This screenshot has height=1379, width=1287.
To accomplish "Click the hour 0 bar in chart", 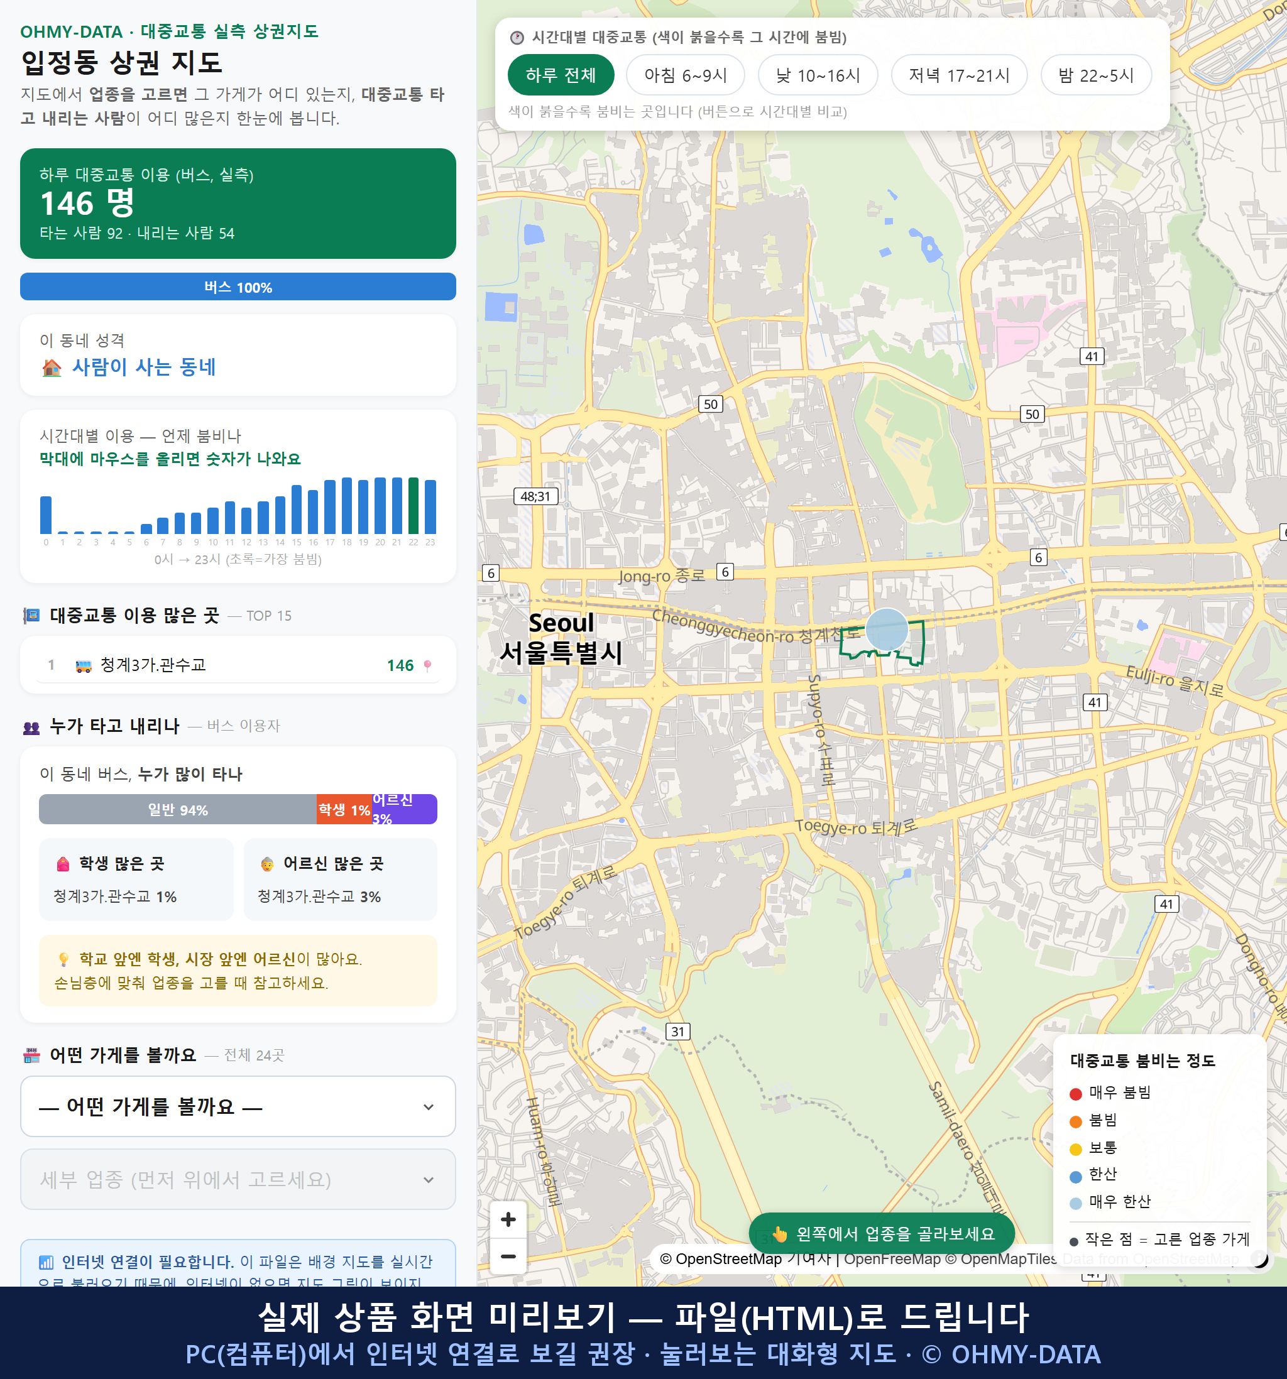I will pyautogui.click(x=46, y=515).
